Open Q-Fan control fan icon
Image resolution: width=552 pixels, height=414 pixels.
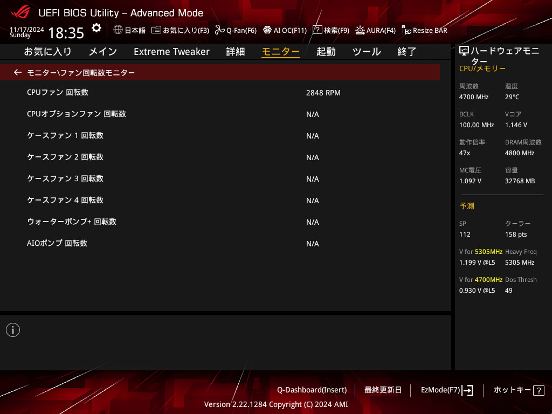pyautogui.click(x=220, y=30)
